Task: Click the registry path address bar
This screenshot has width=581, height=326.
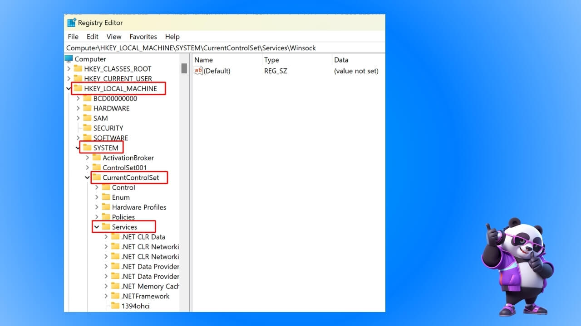Action: (225, 48)
